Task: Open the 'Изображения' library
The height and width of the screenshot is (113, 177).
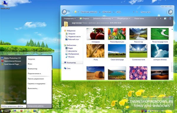Action: pos(72,54)
